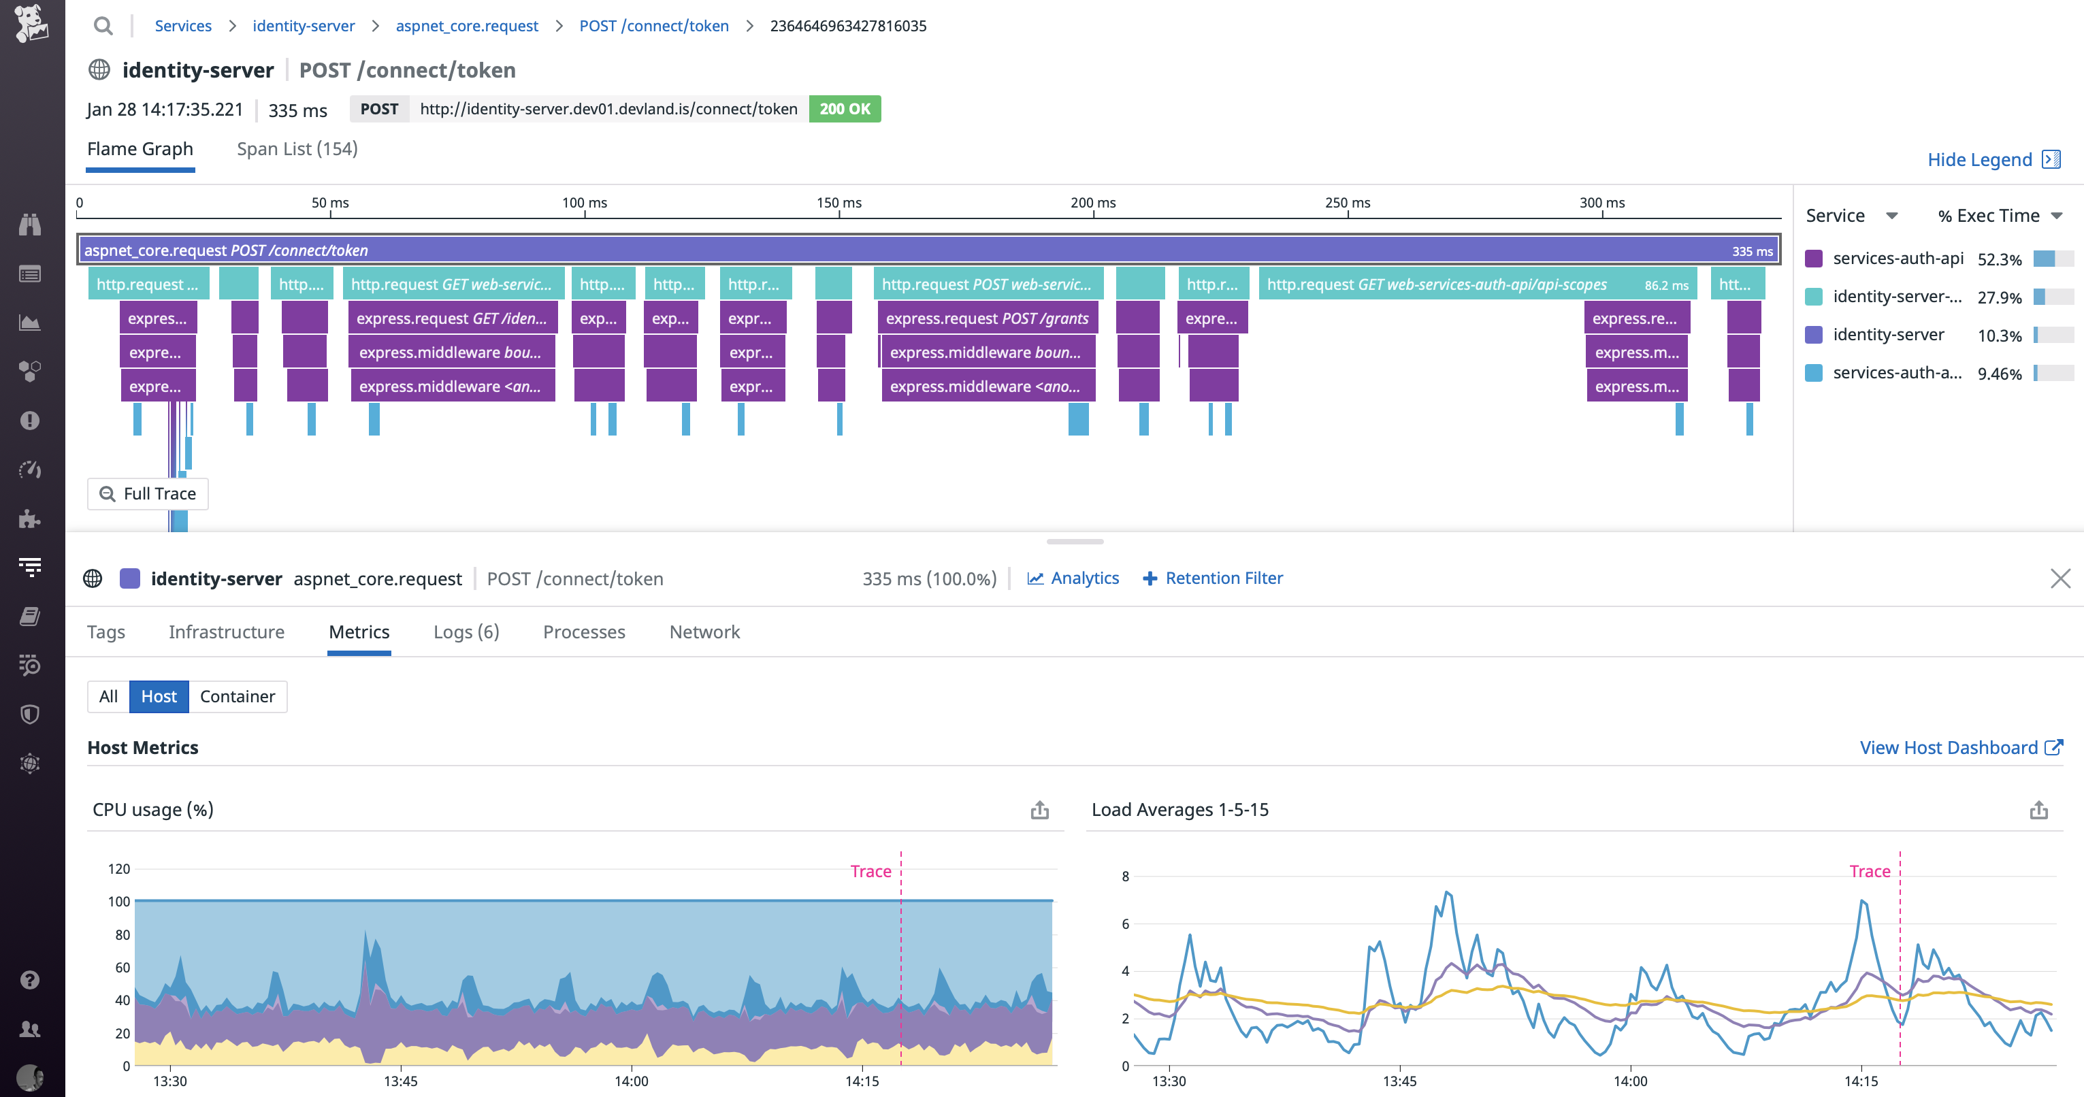Open the Logs (6) tab
This screenshot has width=2084, height=1097.
click(x=466, y=632)
